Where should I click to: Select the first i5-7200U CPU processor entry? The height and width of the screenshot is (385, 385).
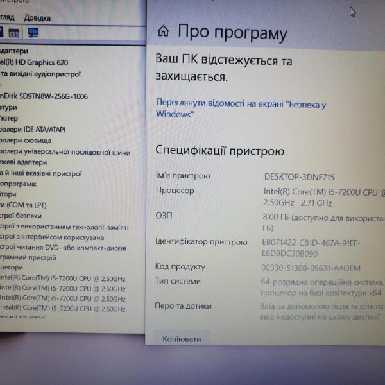[63, 278]
